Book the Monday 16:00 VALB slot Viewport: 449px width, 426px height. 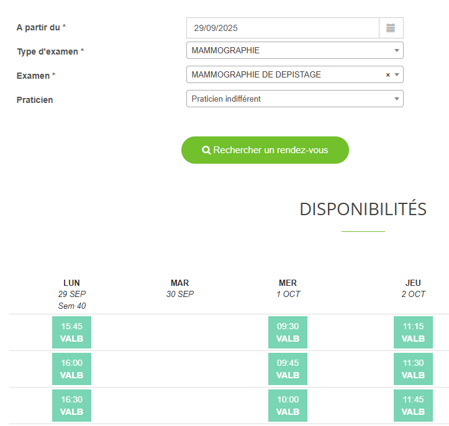click(71, 369)
